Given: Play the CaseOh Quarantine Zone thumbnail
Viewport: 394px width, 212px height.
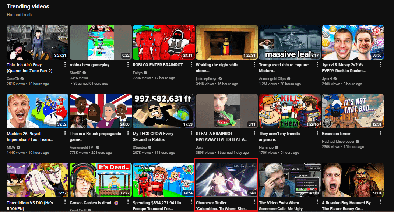Looking at the screenshot, I should tap(38, 42).
